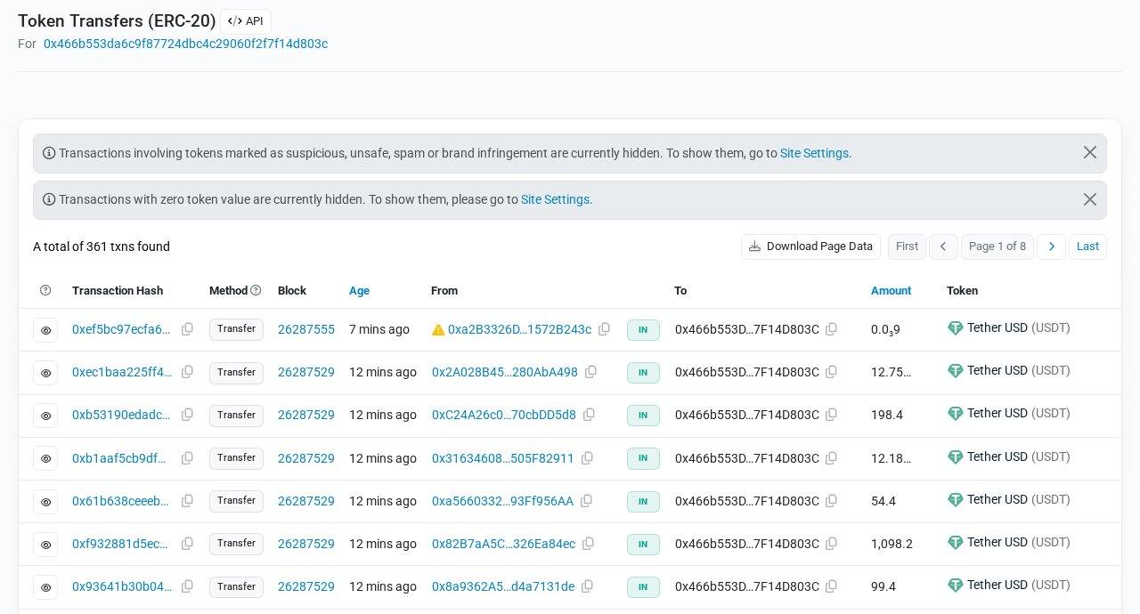Open from address 0x82B7aA5C…326Ea84ec
Screen dimensions: 1140x614
(x=503, y=544)
